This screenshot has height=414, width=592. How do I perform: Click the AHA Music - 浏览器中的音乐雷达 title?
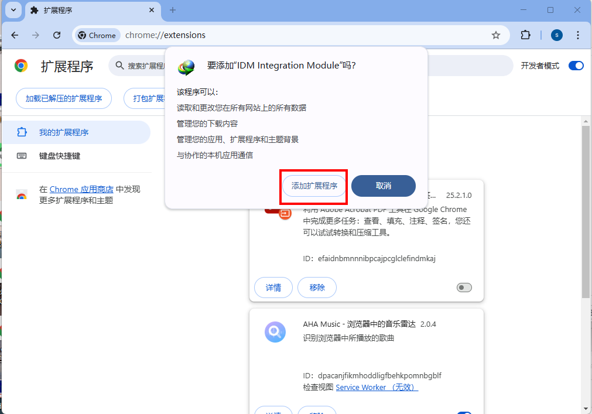(x=359, y=324)
